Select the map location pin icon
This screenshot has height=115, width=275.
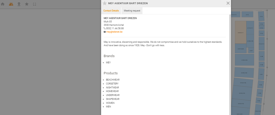pos(19,4)
